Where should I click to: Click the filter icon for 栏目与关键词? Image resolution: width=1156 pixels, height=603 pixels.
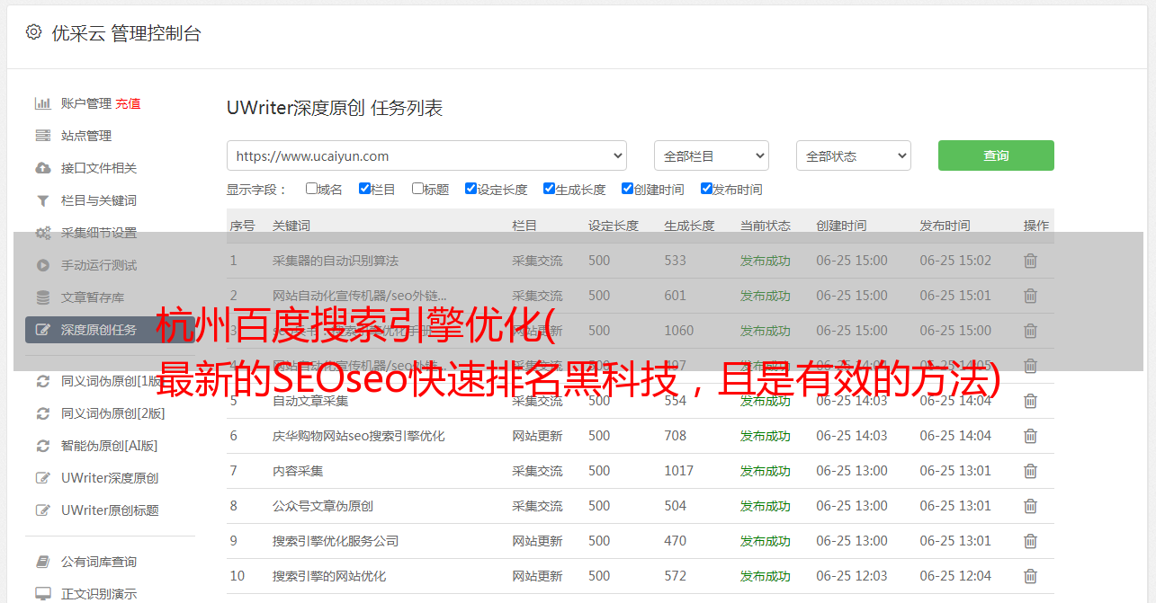click(x=42, y=200)
